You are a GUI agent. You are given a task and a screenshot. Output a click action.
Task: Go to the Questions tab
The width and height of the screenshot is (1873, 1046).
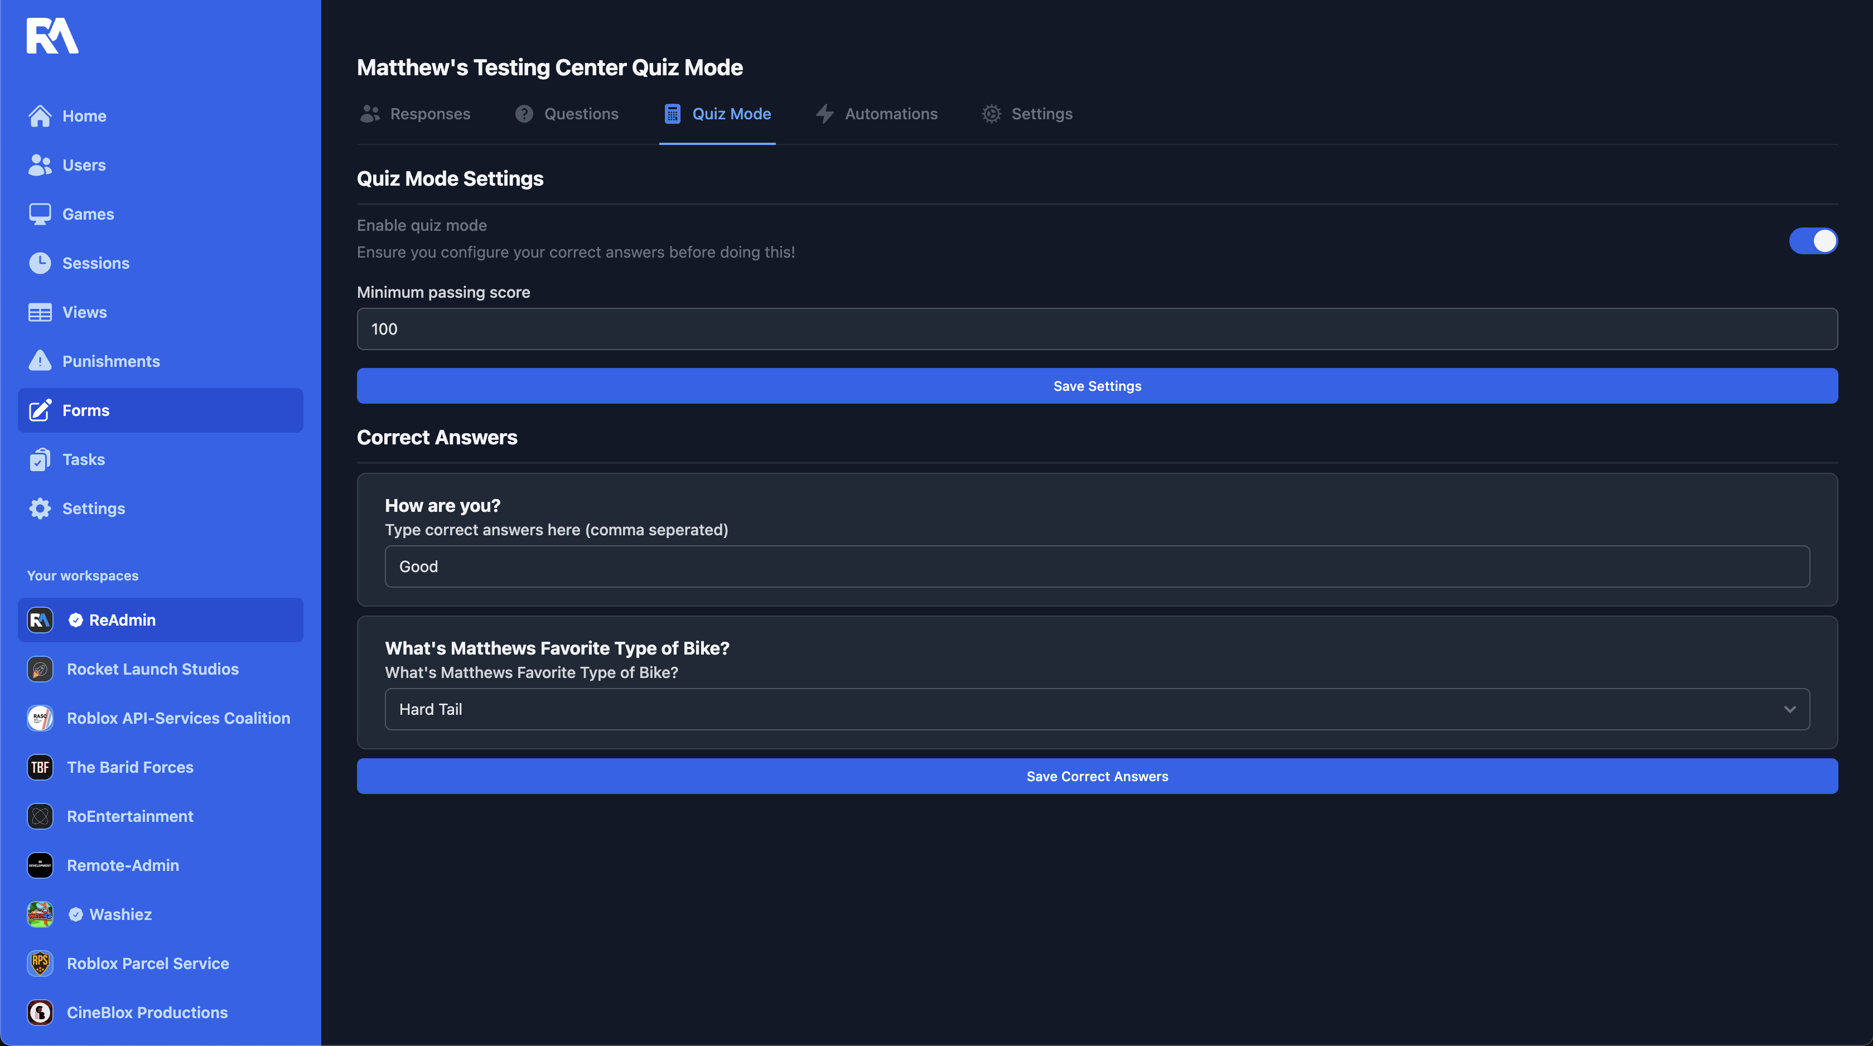566,114
